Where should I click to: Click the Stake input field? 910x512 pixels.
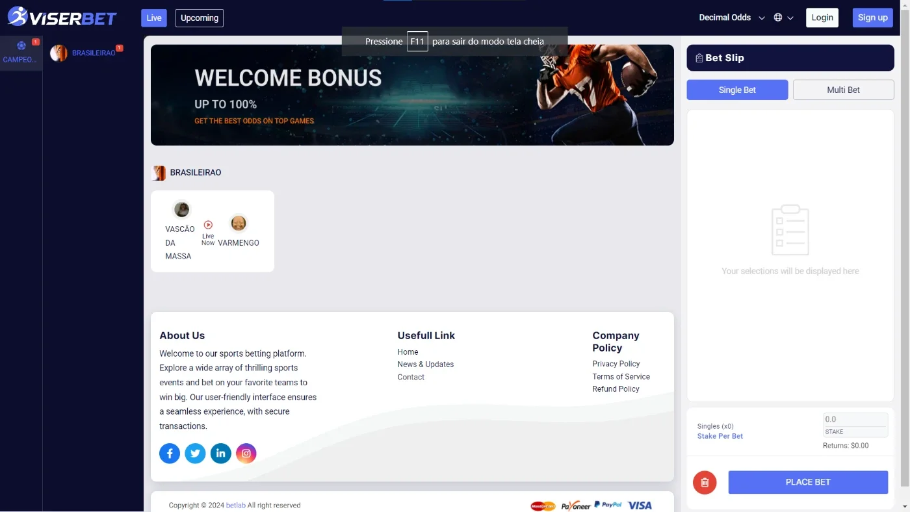click(x=855, y=420)
